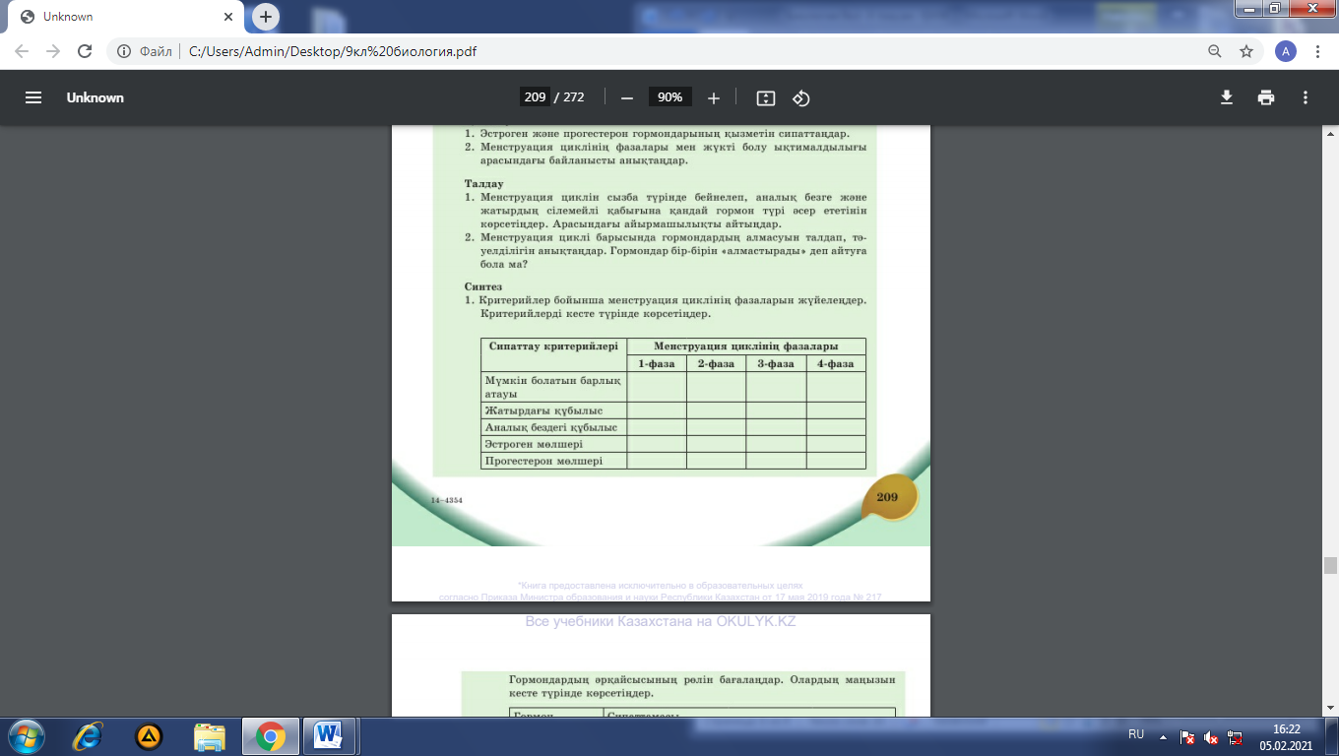This screenshot has height=756, width=1339.
Task: Click the RU language indicator
Action: [x=1136, y=735]
